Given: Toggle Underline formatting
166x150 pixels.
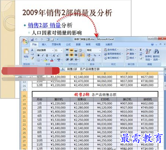Looking at the screenshot, I should [x=47, y=55].
